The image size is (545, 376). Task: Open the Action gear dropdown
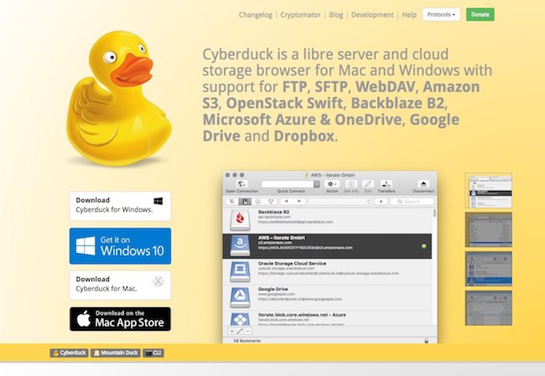tap(332, 183)
